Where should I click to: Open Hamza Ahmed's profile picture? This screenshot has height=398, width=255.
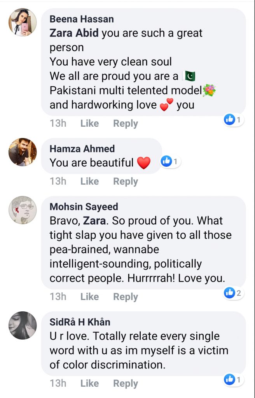coord(23,152)
